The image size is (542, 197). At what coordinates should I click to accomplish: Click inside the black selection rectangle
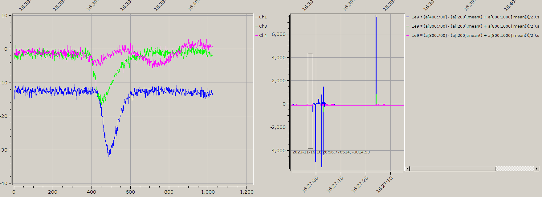(310, 101)
